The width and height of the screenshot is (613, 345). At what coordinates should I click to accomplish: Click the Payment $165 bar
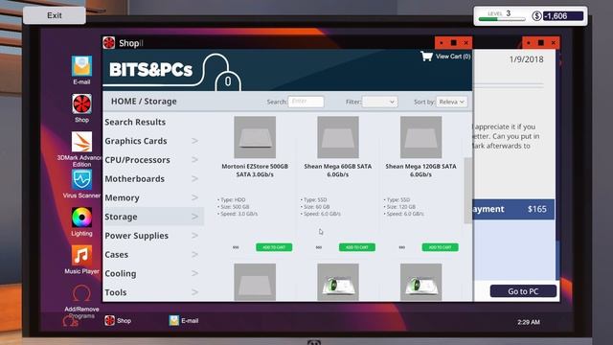tap(513, 209)
